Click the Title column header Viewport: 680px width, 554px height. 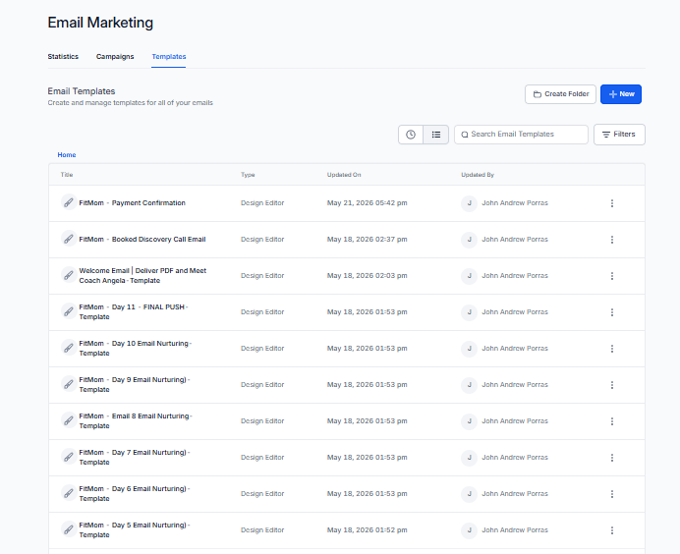pyautogui.click(x=67, y=175)
